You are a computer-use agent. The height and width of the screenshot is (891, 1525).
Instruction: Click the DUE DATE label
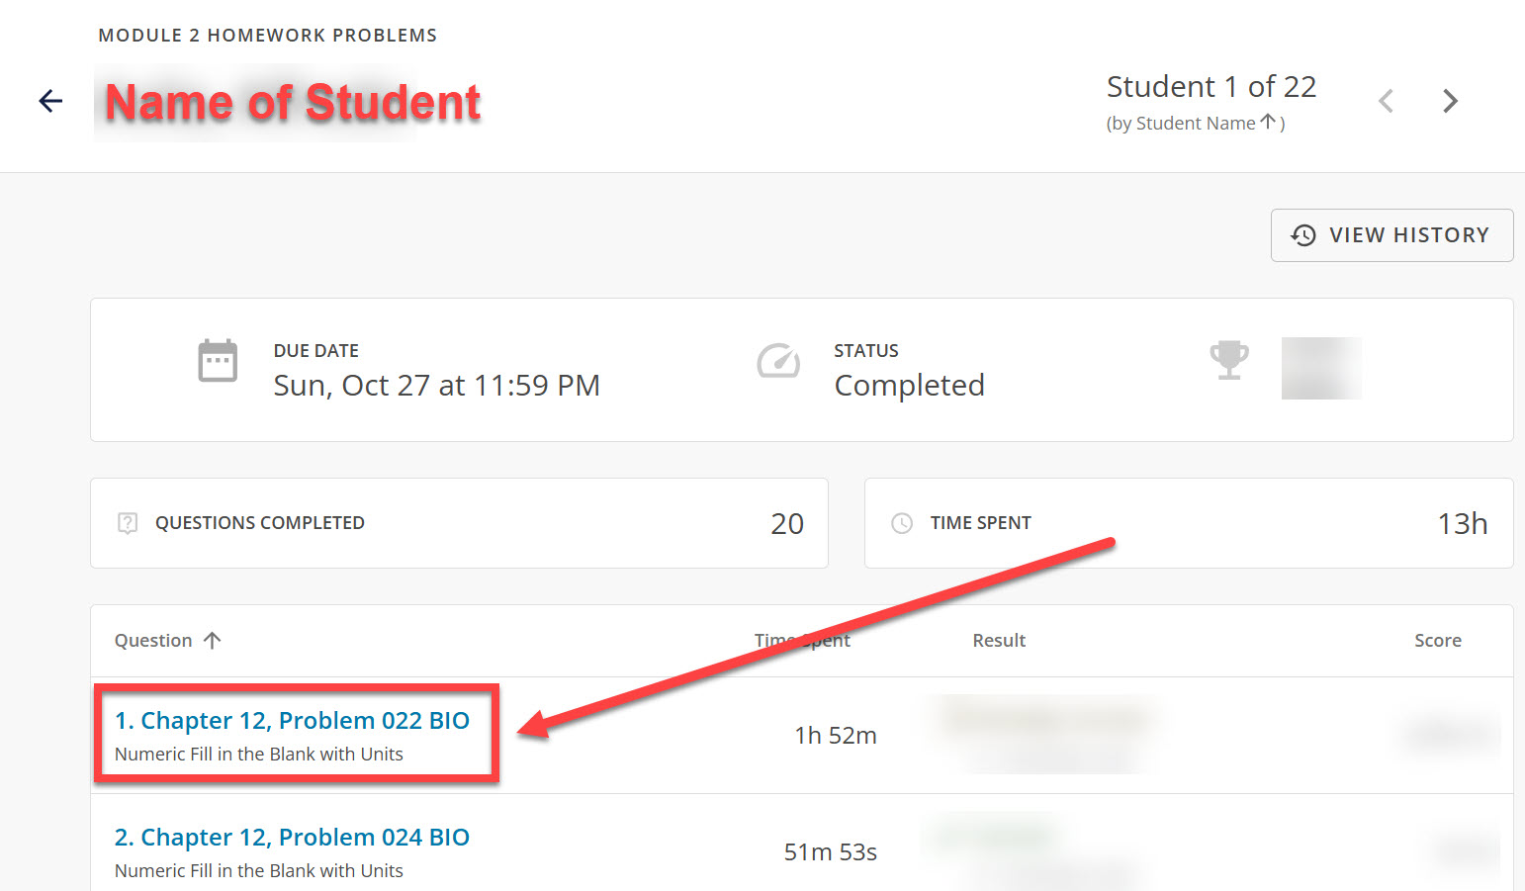tap(316, 351)
